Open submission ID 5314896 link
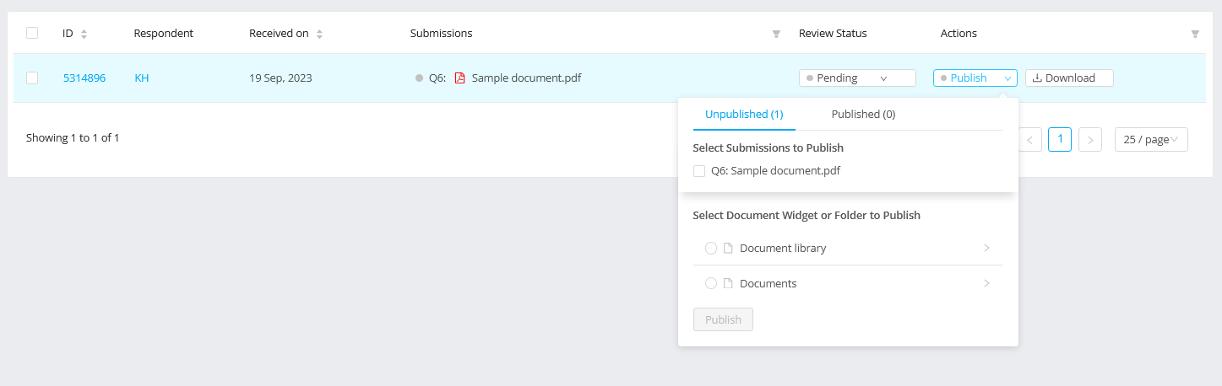The image size is (1222, 386). tap(84, 78)
